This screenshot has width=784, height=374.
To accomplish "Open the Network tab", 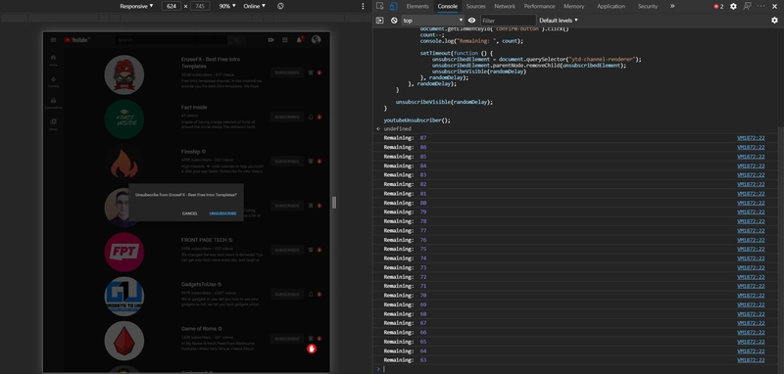I will [x=505, y=6].
